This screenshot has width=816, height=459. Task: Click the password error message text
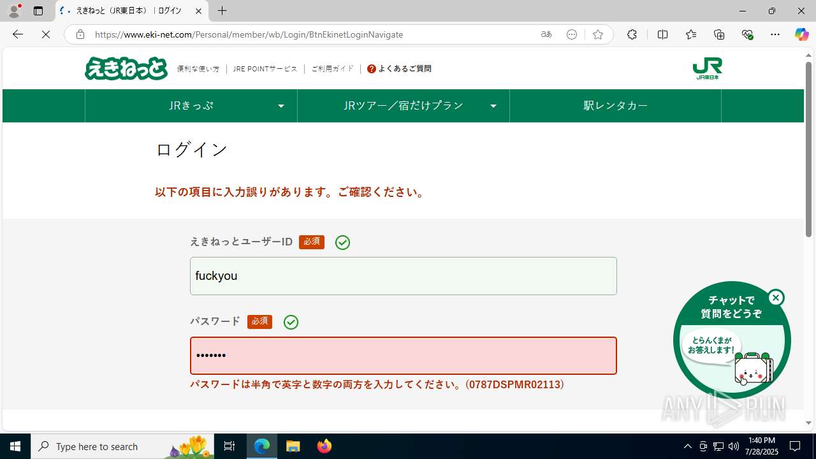377,385
